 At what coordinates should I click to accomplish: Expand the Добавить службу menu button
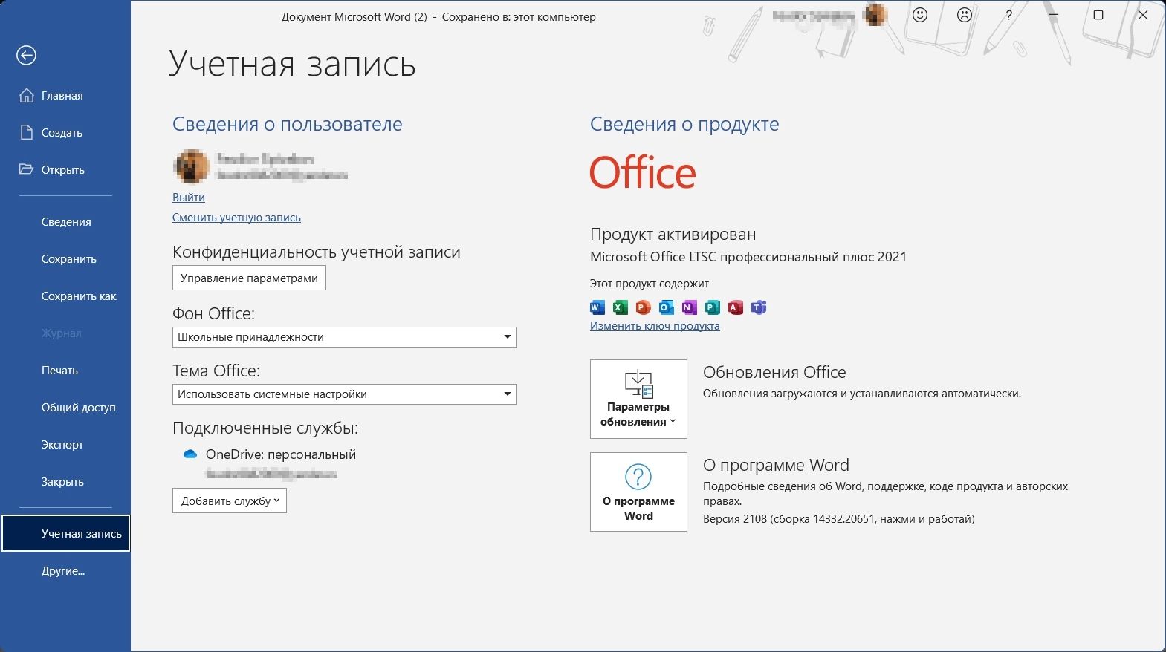click(x=230, y=501)
